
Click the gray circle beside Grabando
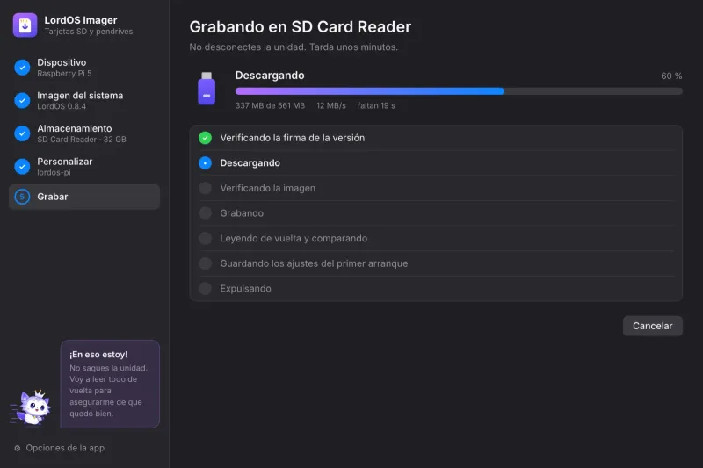[206, 213]
